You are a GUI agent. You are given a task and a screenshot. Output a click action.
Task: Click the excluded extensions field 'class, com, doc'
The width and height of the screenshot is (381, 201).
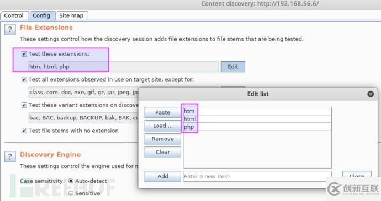pos(83,92)
